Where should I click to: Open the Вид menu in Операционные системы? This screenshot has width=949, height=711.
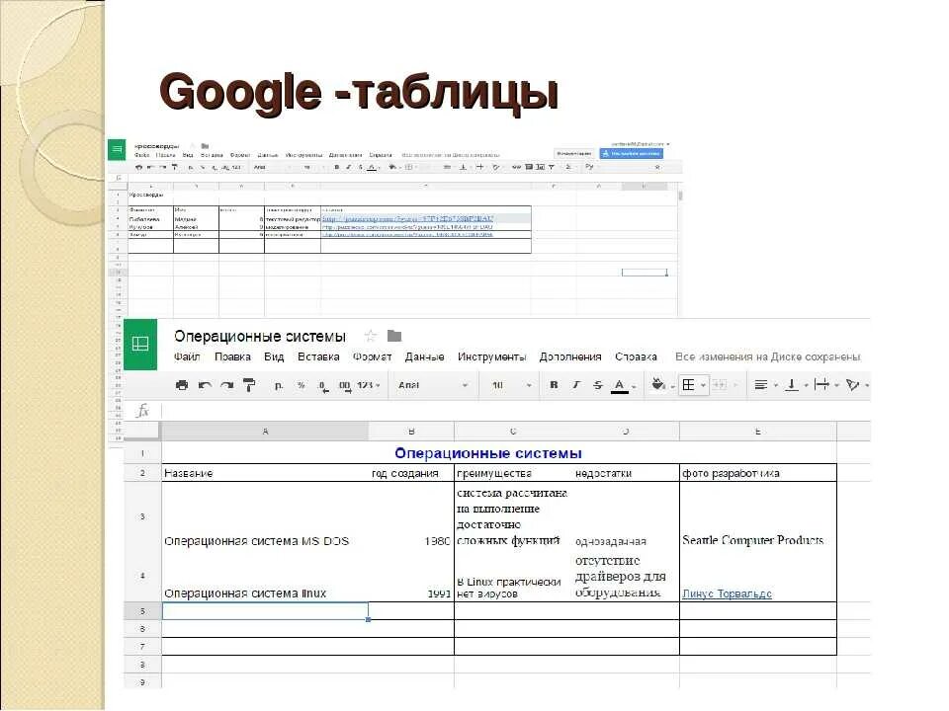274,356
